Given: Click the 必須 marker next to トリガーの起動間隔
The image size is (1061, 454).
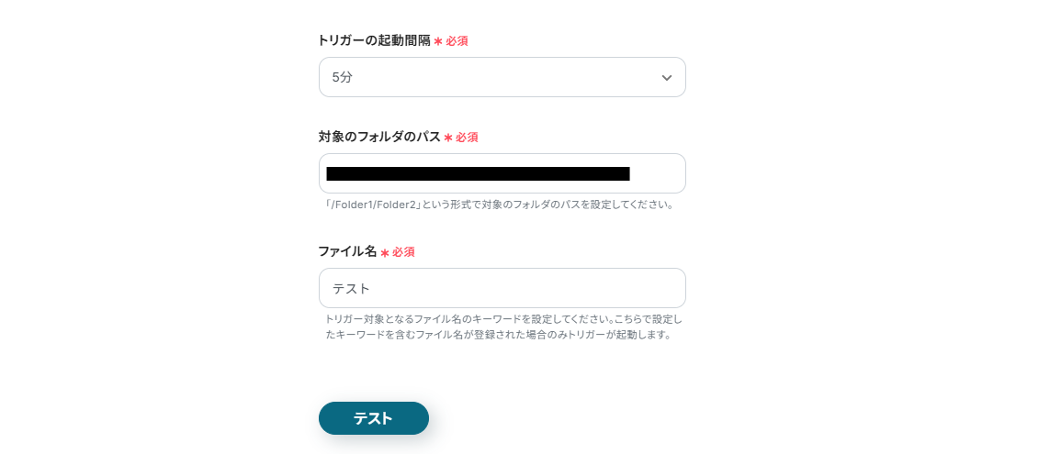Looking at the screenshot, I should [x=457, y=41].
